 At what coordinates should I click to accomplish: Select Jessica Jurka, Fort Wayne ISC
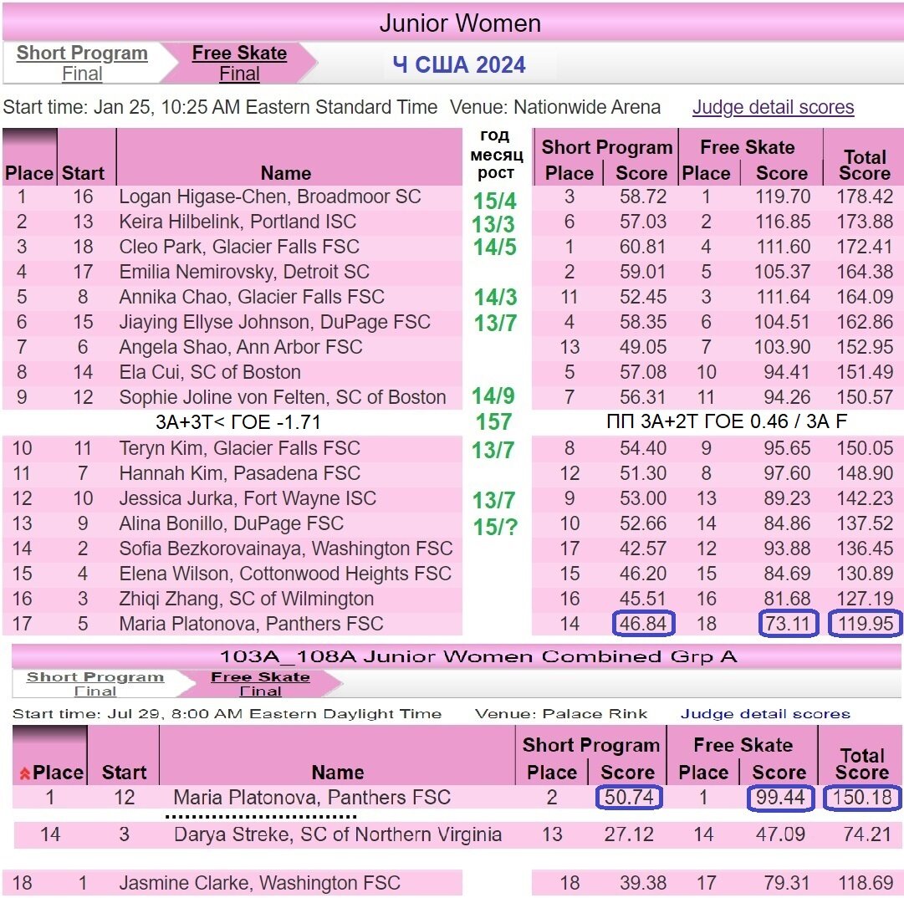point(248,498)
